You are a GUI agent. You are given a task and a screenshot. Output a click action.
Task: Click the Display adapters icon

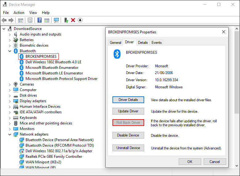(16, 101)
